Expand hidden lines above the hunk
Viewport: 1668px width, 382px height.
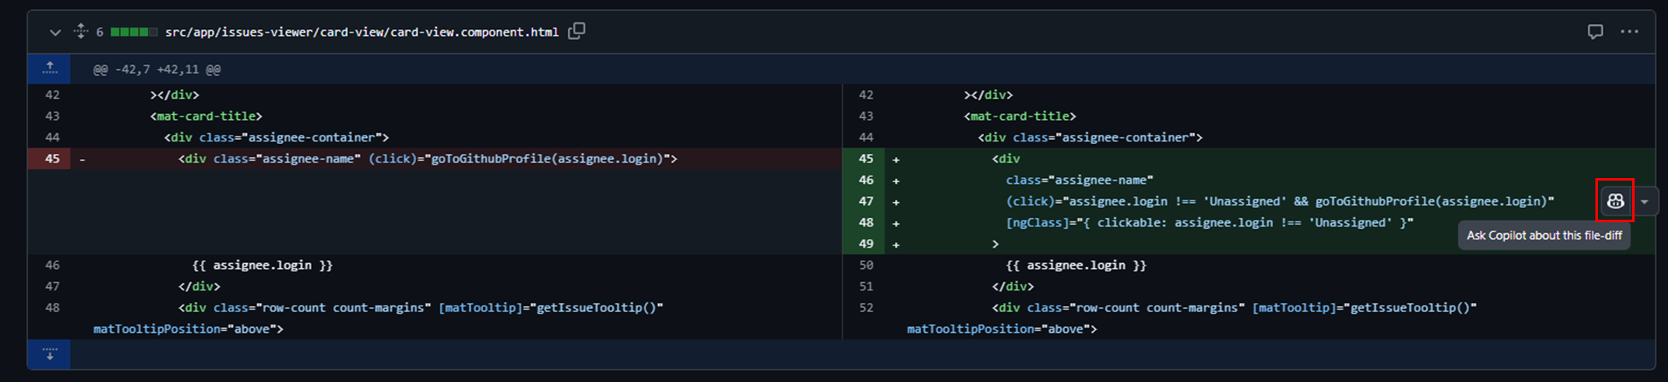[x=49, y=69]
